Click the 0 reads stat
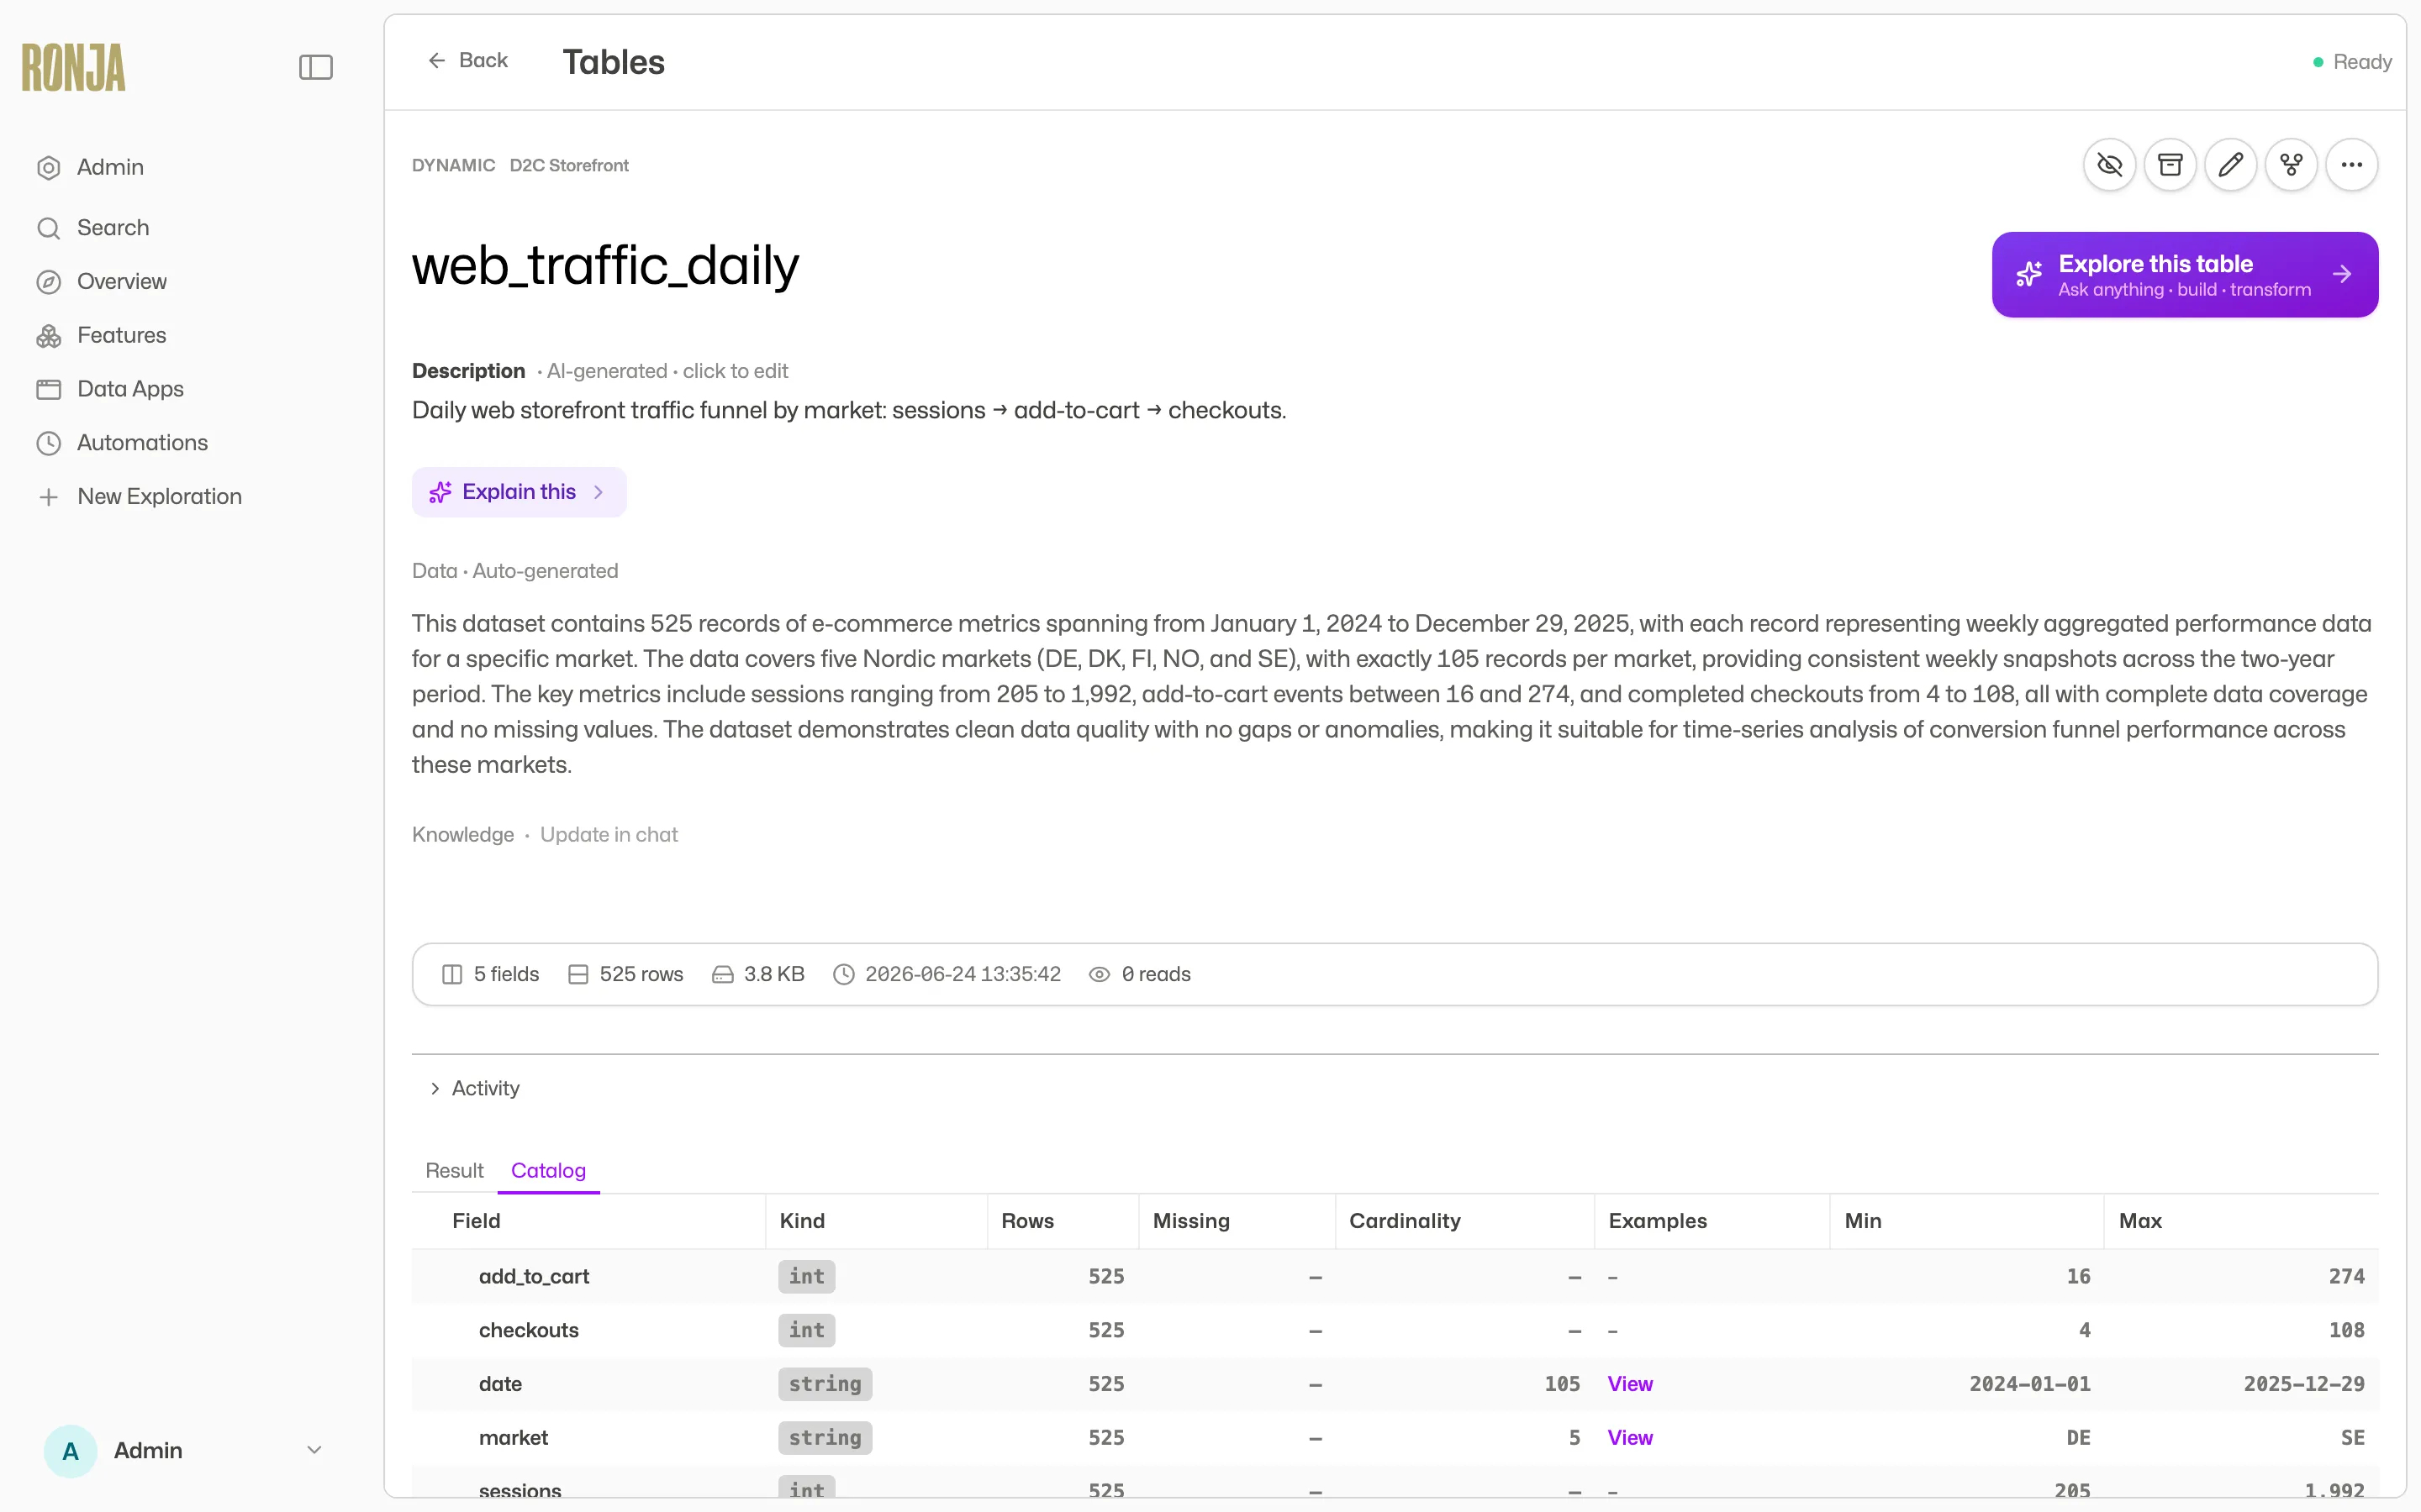 (x=1140, y=975)
